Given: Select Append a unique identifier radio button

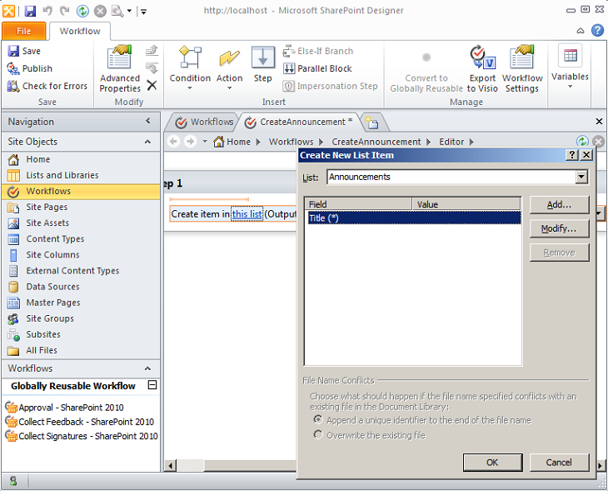Looking at the screenshot, I should coord(318,419).
